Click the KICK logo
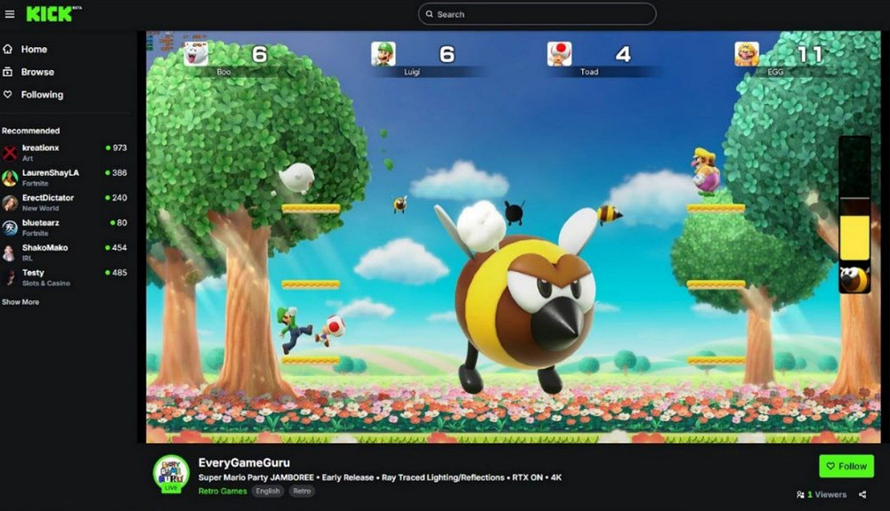The image size is (890, 511). [49, 14]
